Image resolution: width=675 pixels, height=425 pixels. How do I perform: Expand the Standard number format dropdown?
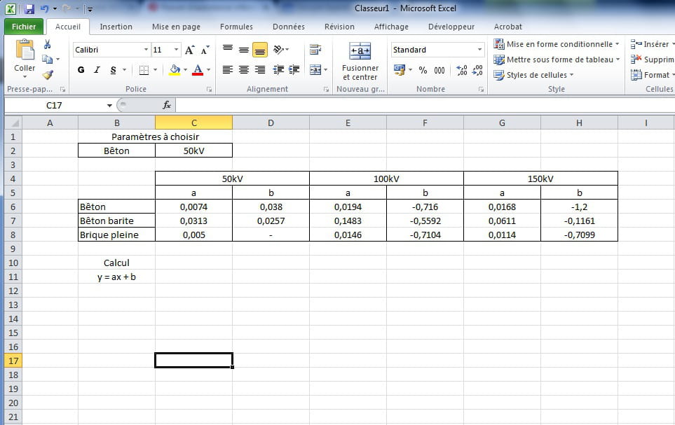coord(479,50)
